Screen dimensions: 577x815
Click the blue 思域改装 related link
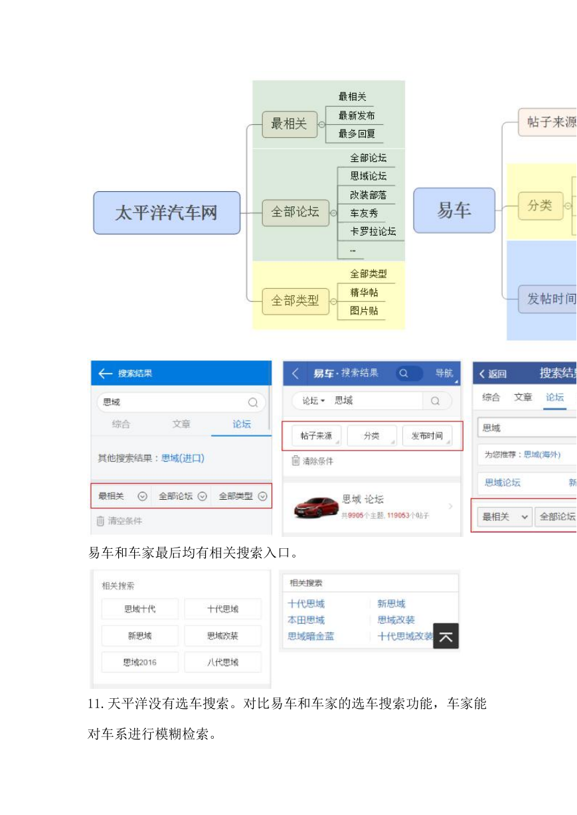click(x=396, y=620)
